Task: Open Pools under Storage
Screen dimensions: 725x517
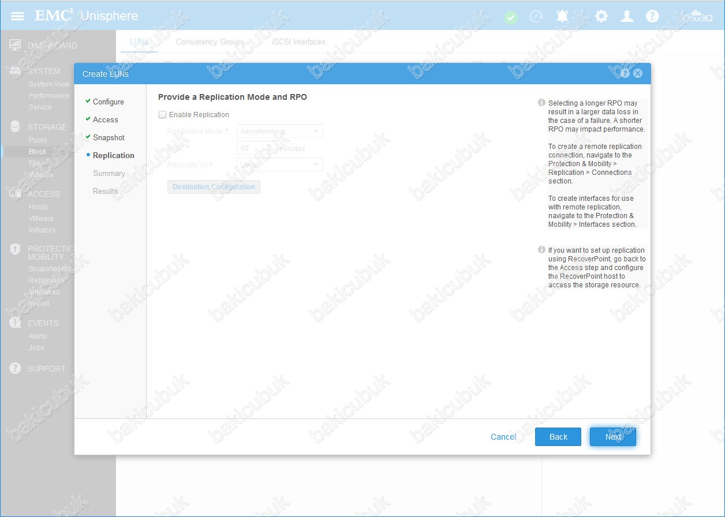Action: (x=38, y=140)
